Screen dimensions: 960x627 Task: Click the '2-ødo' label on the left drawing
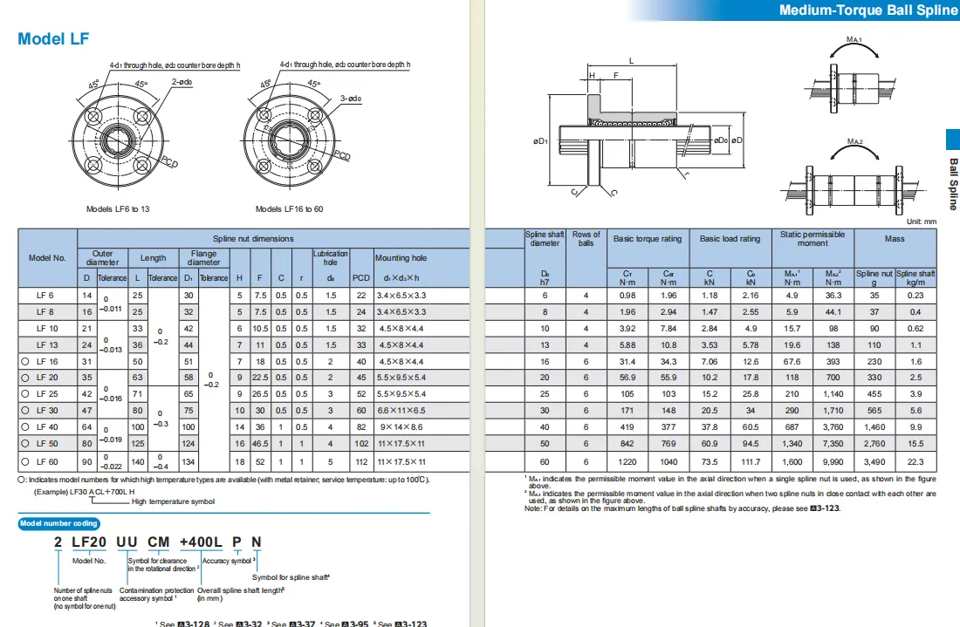[182, 81]
